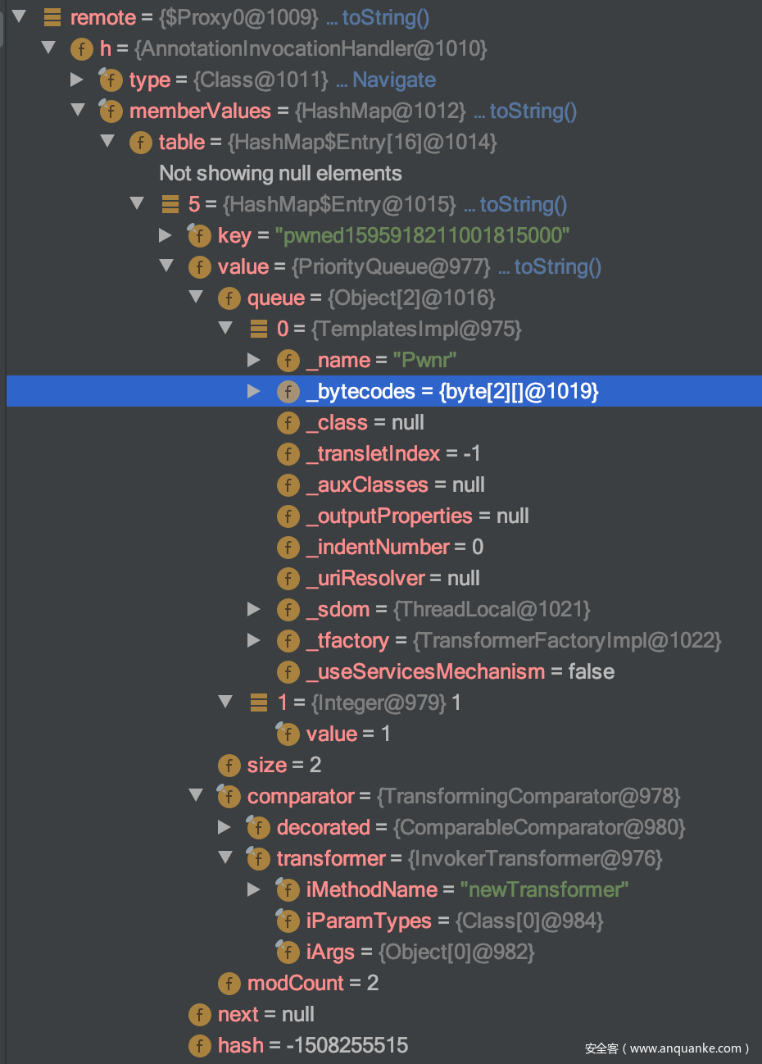The height and width of the screenshot is (1064, 762).
Task: Expand the _bytecodes byte array node
Action: point(254,392)
